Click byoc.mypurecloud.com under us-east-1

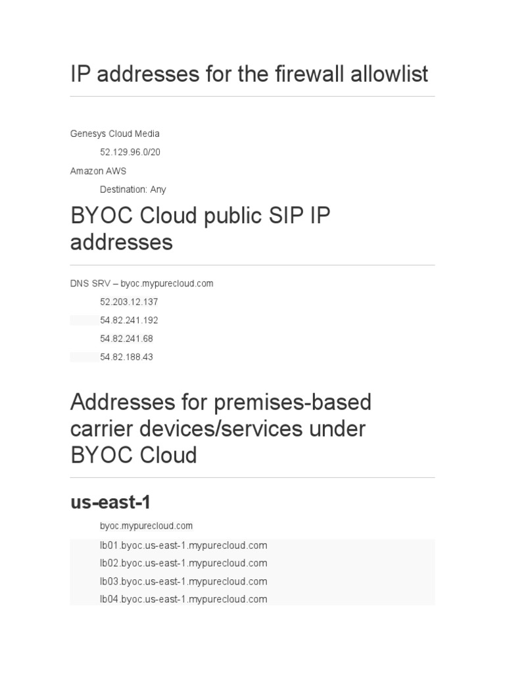click(146, 526)
